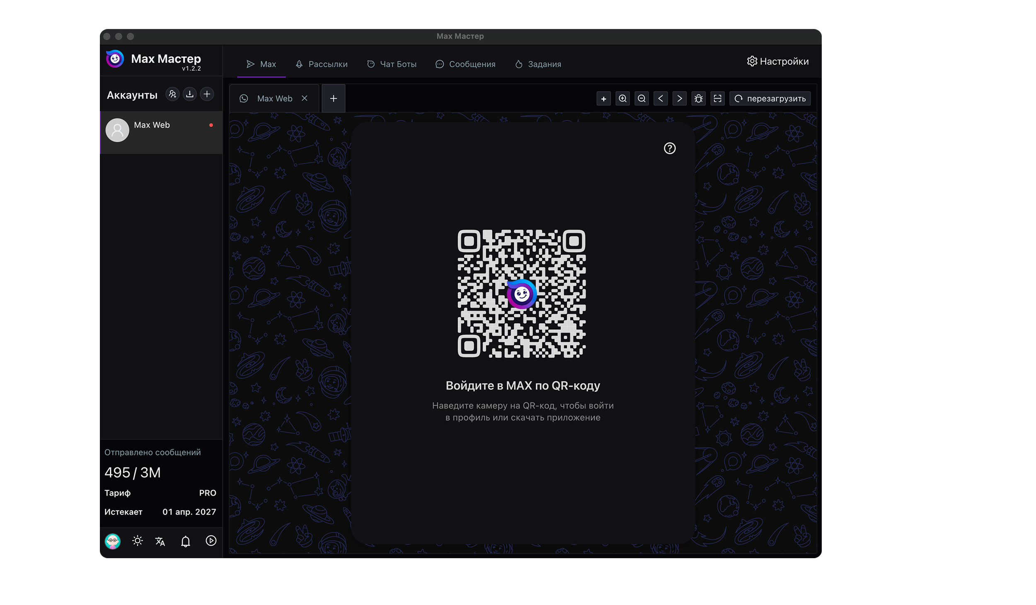Switch to the Чат Боты tab
1036x605 pixels.
(x=392, y=64)
